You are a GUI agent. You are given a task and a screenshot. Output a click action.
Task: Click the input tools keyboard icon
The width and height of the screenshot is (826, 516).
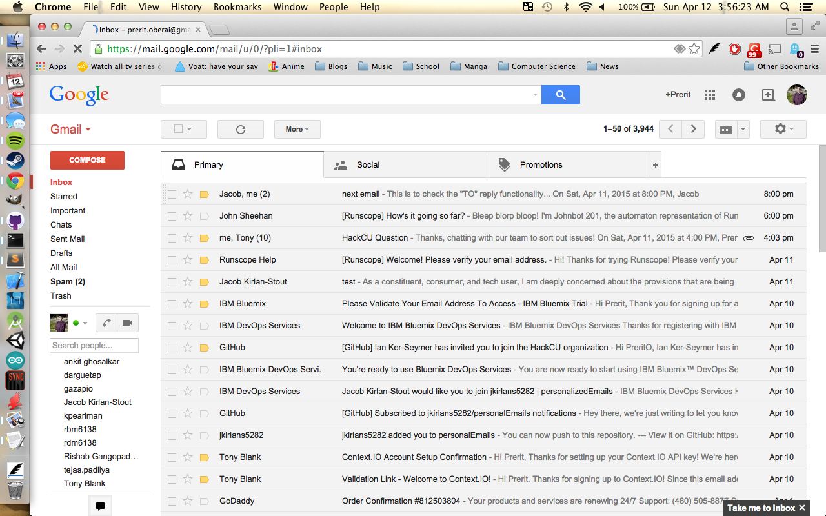click(x=725, y=129)
